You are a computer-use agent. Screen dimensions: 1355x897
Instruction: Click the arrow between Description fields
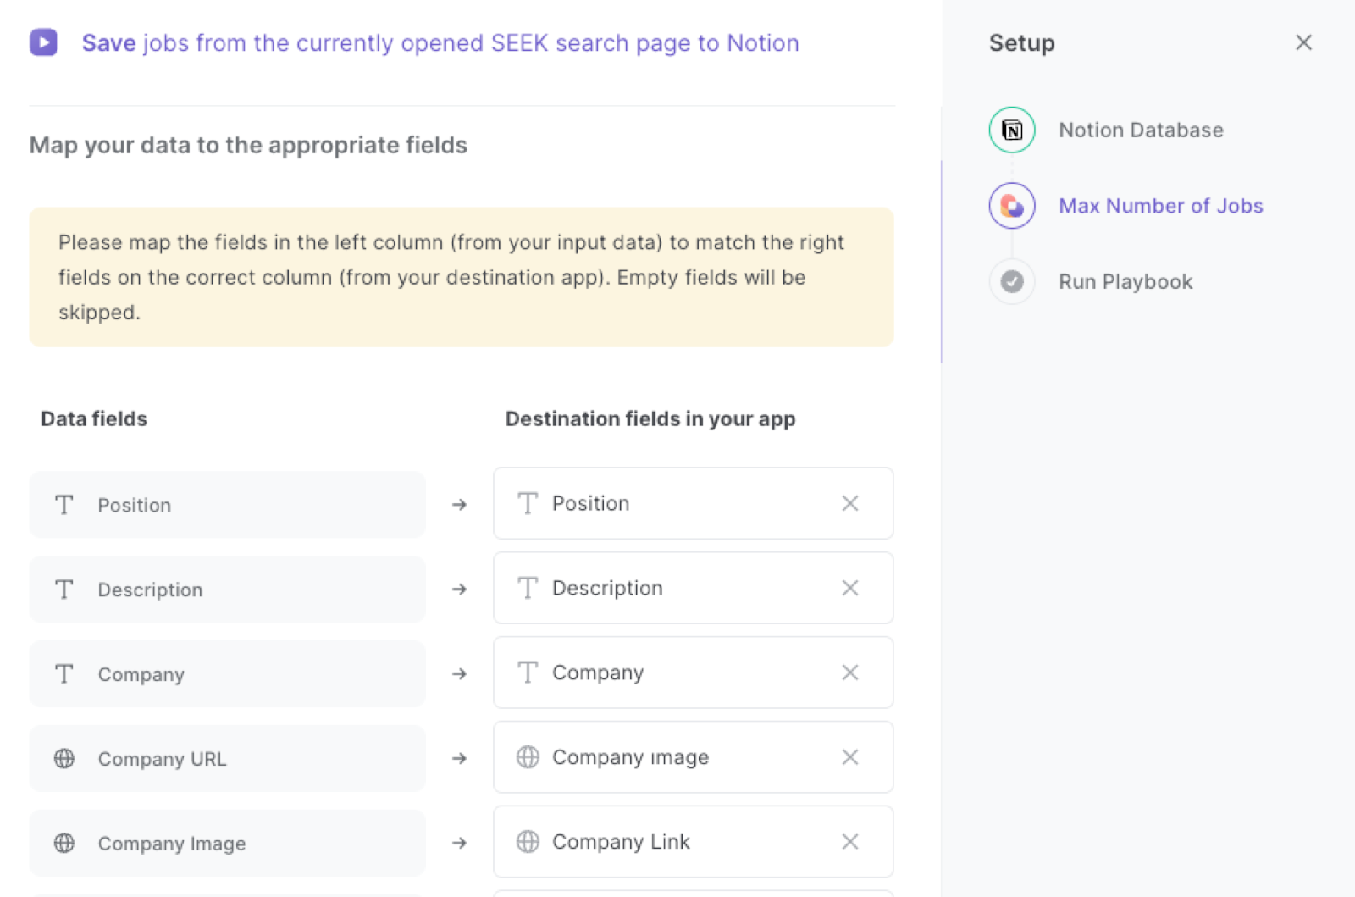(460, 590)
